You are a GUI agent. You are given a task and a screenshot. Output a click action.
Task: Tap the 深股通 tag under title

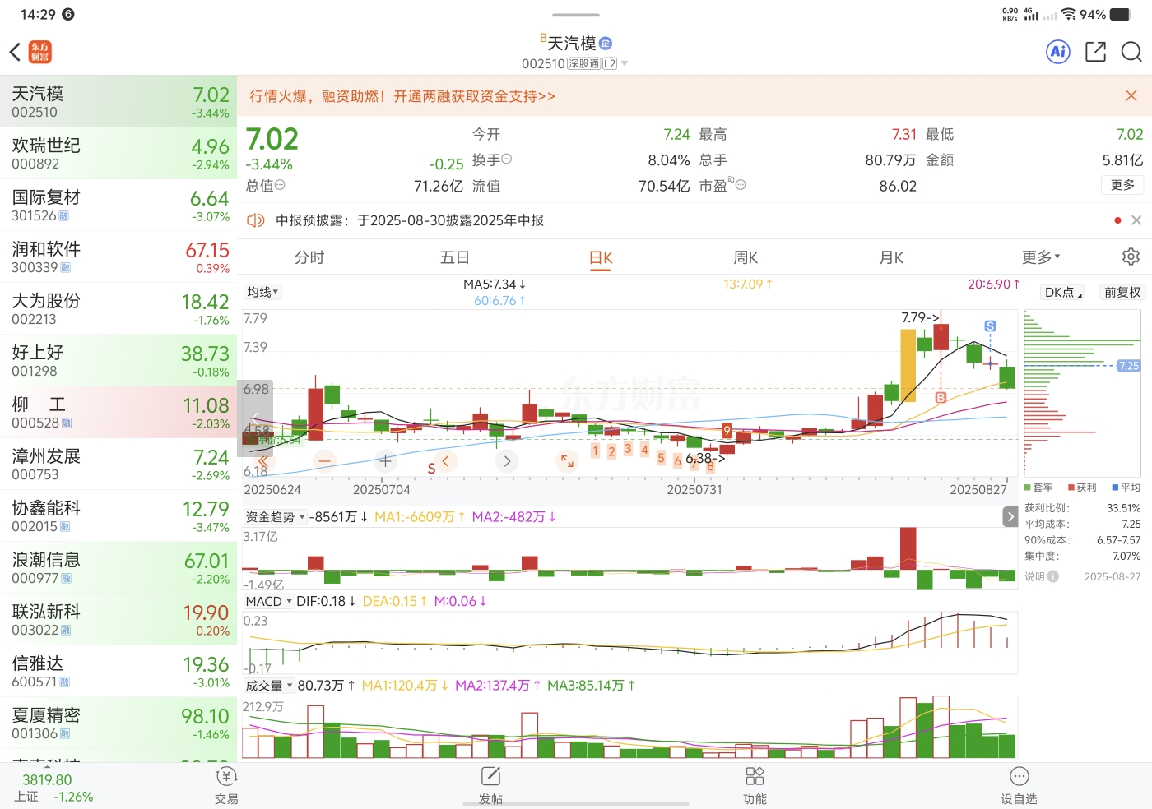583,63
